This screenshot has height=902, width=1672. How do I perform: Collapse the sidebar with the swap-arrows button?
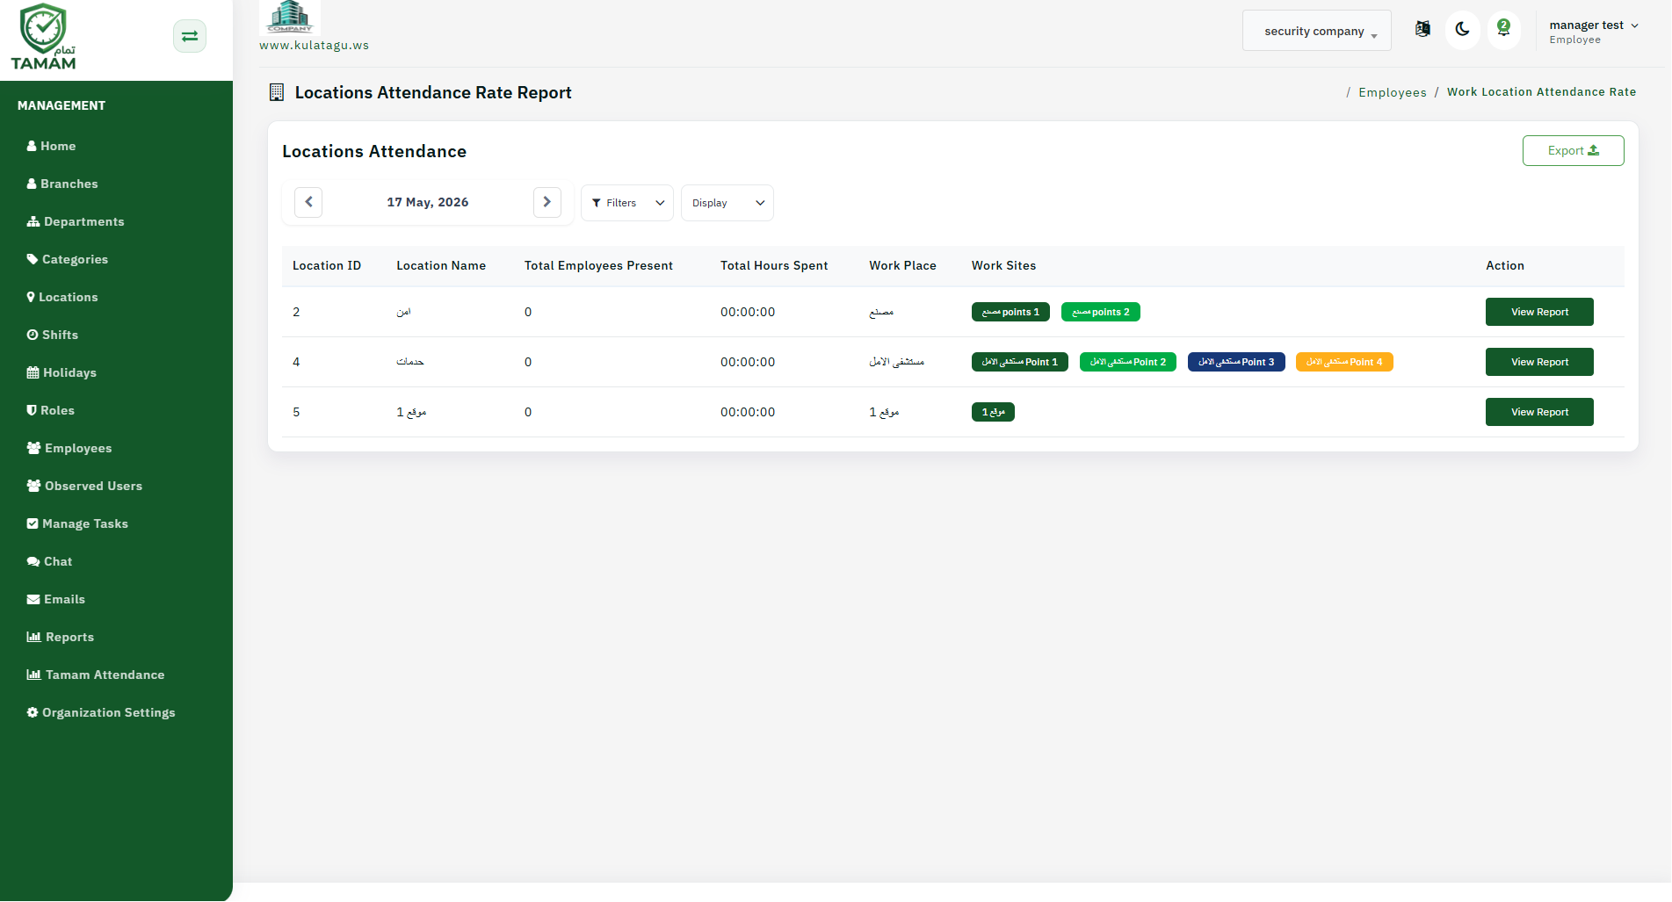190,36
